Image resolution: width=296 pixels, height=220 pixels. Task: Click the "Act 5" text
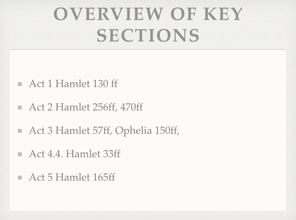pos(41,177)
